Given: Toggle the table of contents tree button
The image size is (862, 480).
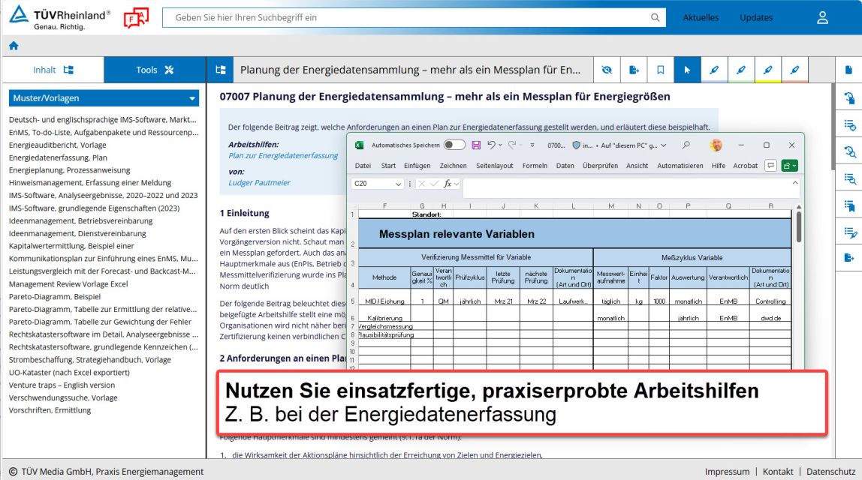Looking at the screenshot, I should pyautogui.click(x=221, y=70).
